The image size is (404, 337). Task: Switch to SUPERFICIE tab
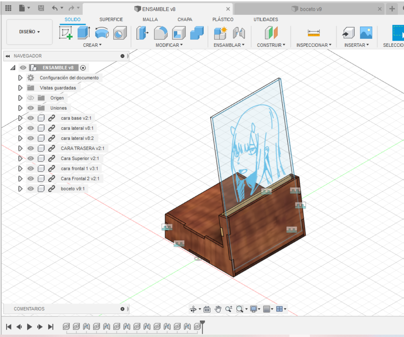pyautogui.click(x=111, y=20)
